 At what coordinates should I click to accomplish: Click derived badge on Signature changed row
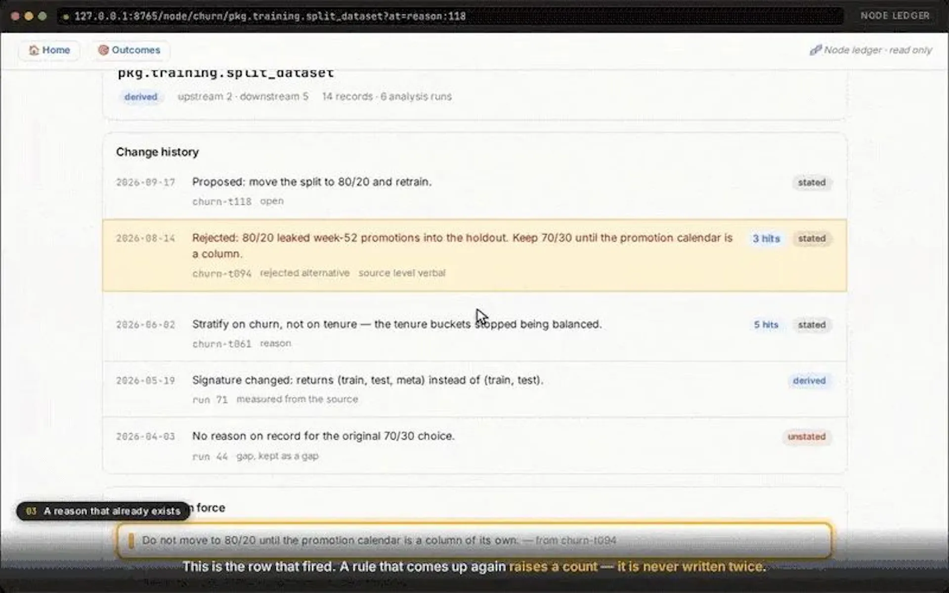(x=809, y=381)
